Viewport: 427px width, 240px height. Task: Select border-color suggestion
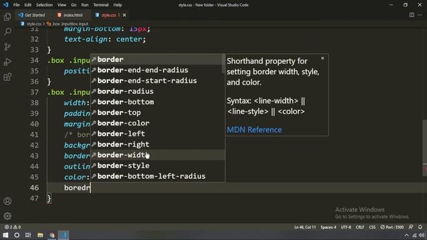157,123
